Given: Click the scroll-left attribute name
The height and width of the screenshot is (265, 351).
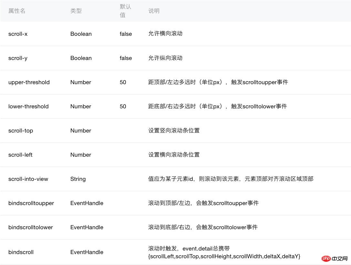Looking at the screenshot, I should 21,155.
